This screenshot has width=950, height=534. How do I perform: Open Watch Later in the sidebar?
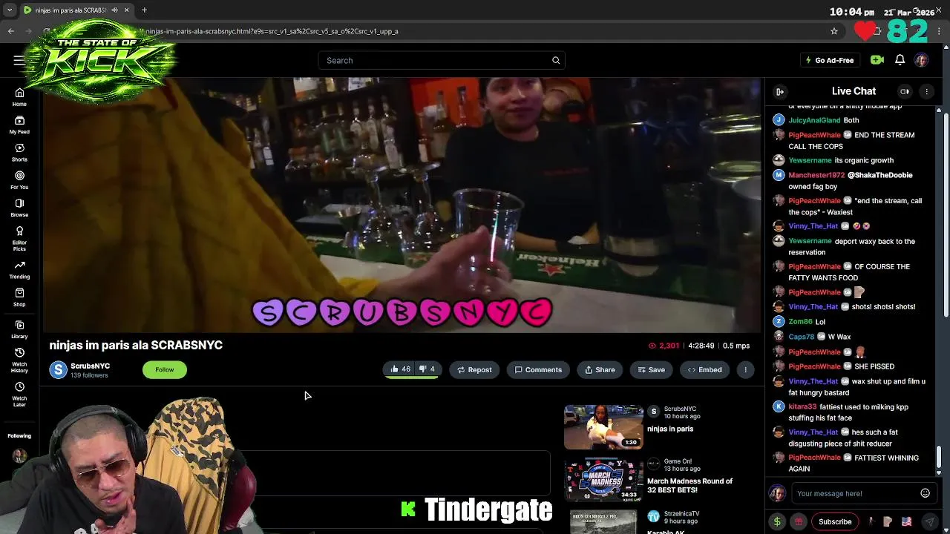(19, 394)
